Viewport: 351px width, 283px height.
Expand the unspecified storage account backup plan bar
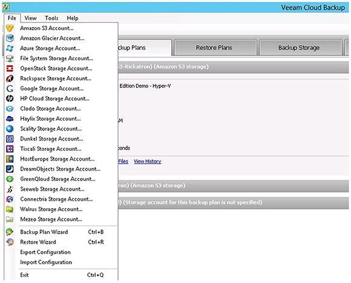[x=233, y=202]
